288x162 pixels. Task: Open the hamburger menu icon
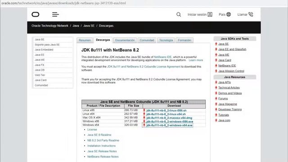55,14
